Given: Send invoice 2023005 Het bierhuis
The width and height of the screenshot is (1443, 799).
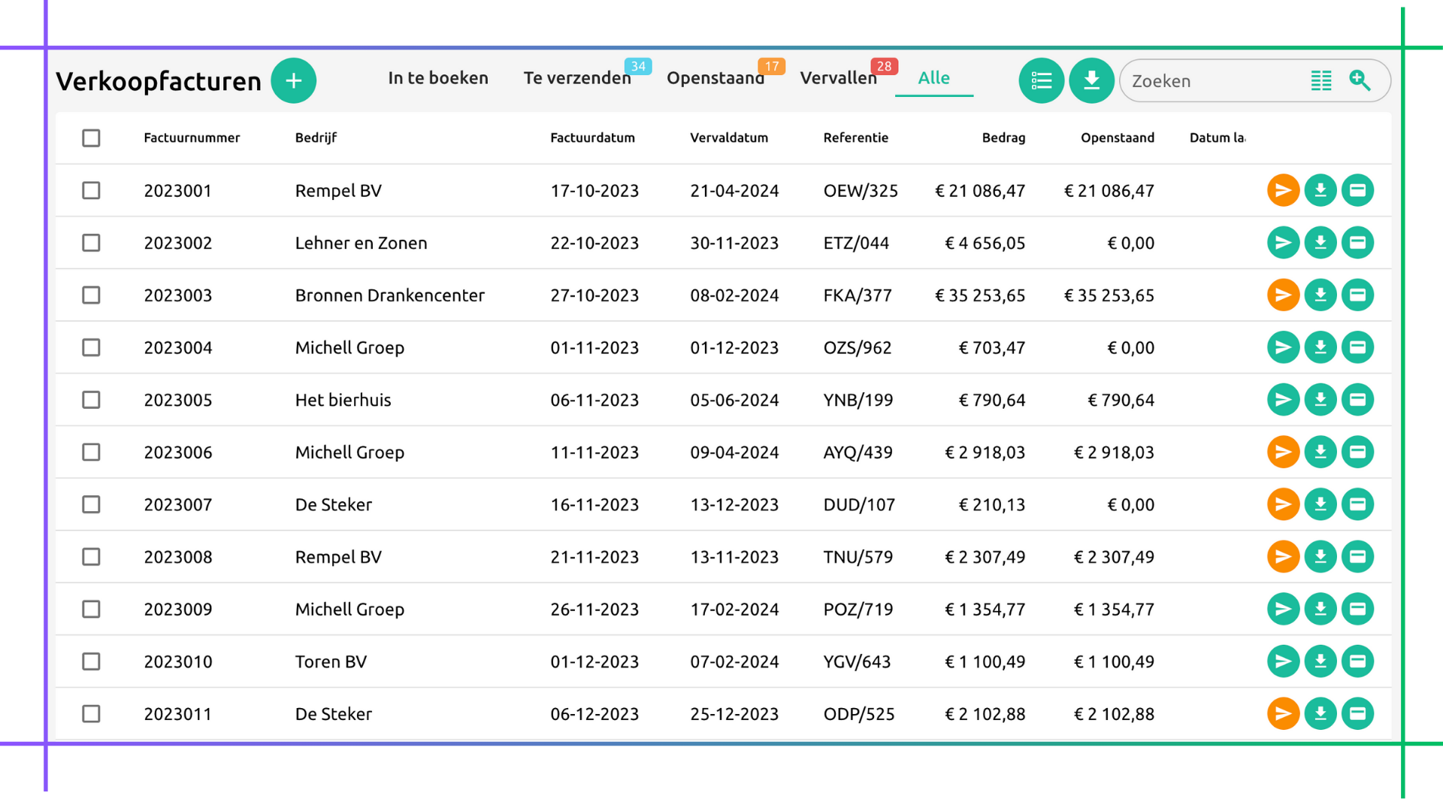Looking at the screenshot, I should pos(1283,400).
